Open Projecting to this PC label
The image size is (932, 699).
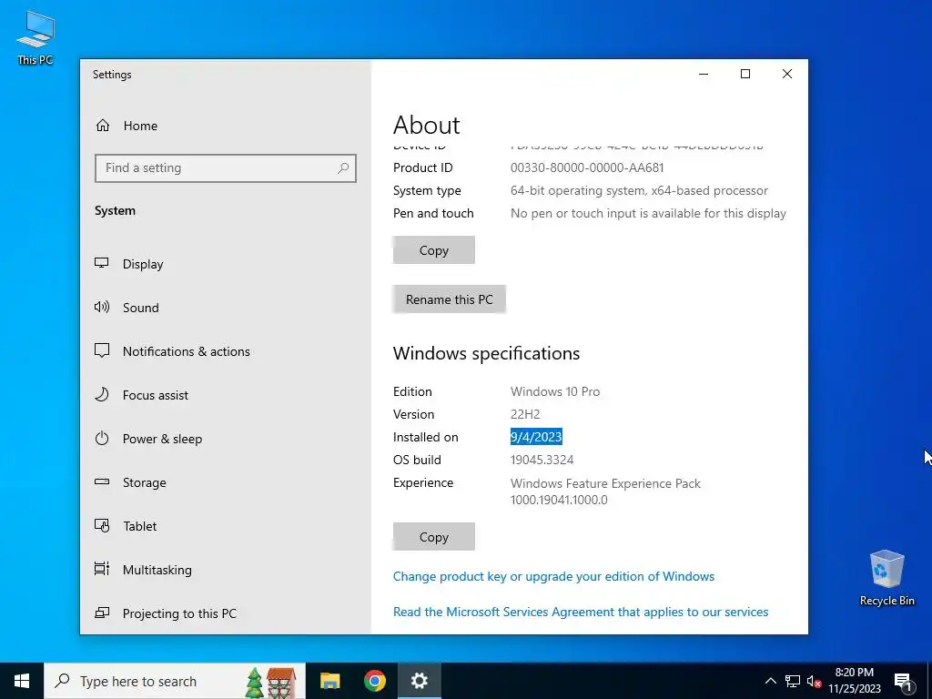pyautogui.click(x=179, y=613)
